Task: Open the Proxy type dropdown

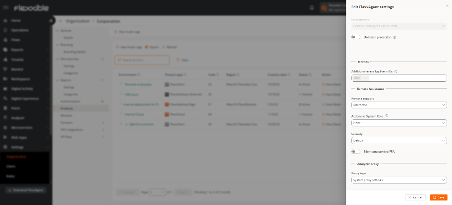Action: pos(399,180)
